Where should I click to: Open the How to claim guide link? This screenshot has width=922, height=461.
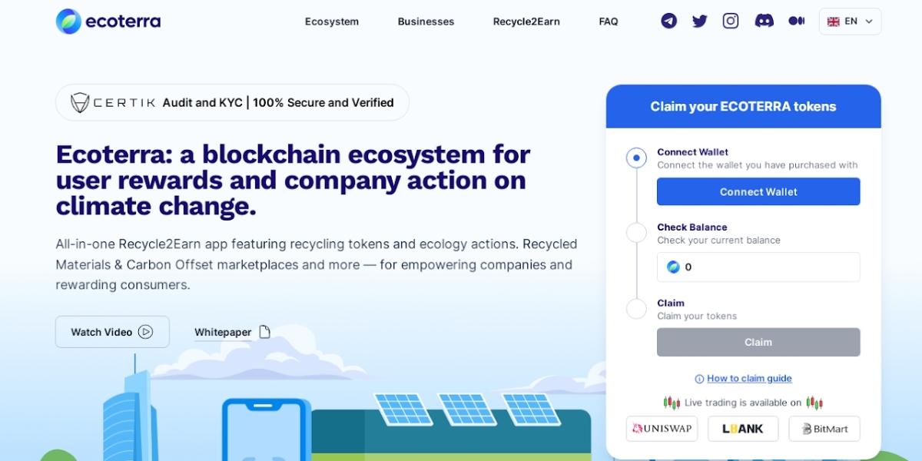pyautogui.click(x=749, y=378)
